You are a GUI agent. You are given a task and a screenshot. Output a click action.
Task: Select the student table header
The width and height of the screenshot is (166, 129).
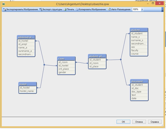139,30
